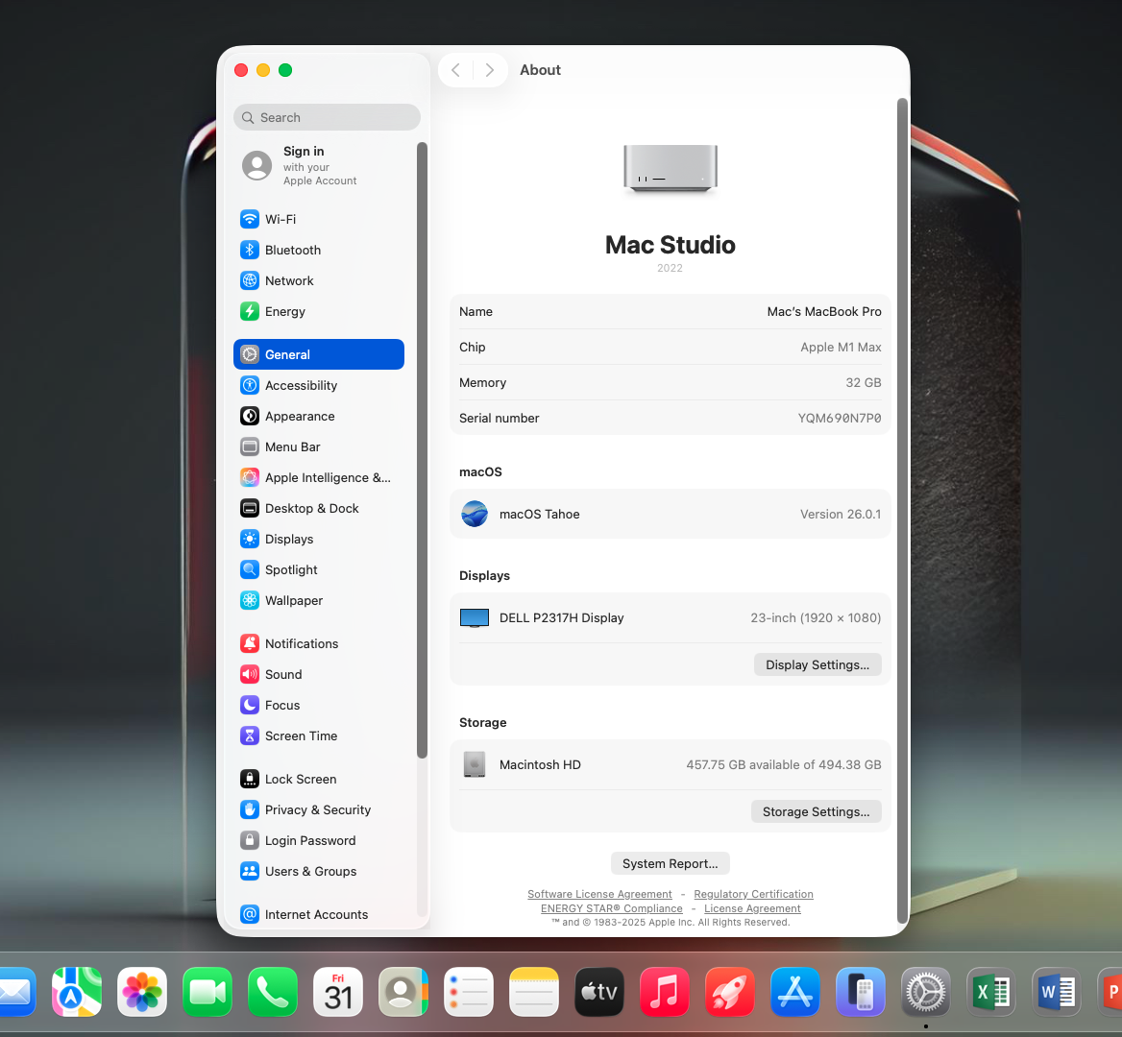
Task: Launch the App Store from the Dock
Action: point(794,992)
